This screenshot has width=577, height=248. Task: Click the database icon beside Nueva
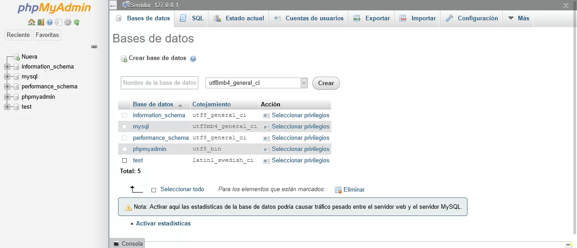coord(17,57)
